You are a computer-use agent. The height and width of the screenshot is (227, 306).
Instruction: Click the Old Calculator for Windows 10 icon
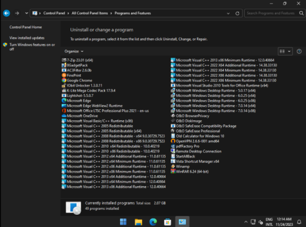(173, 136)
